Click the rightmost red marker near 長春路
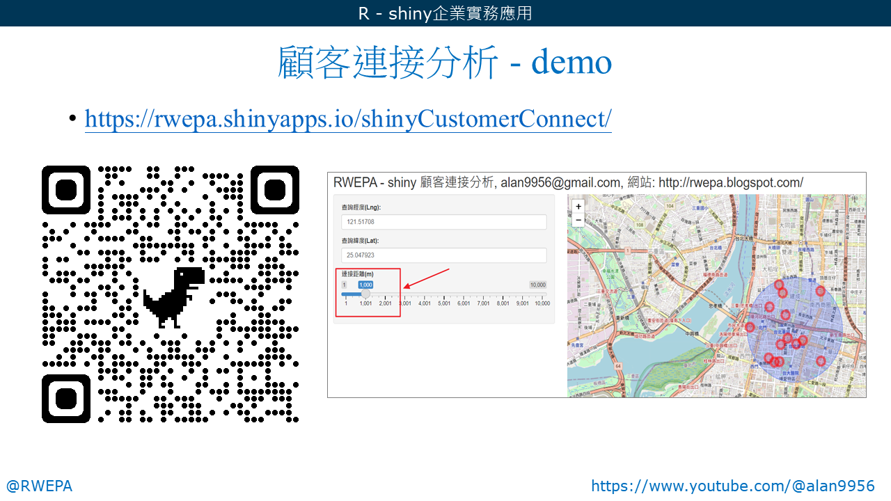Viewport: 891px width, 501px height. tap(820, 290)
